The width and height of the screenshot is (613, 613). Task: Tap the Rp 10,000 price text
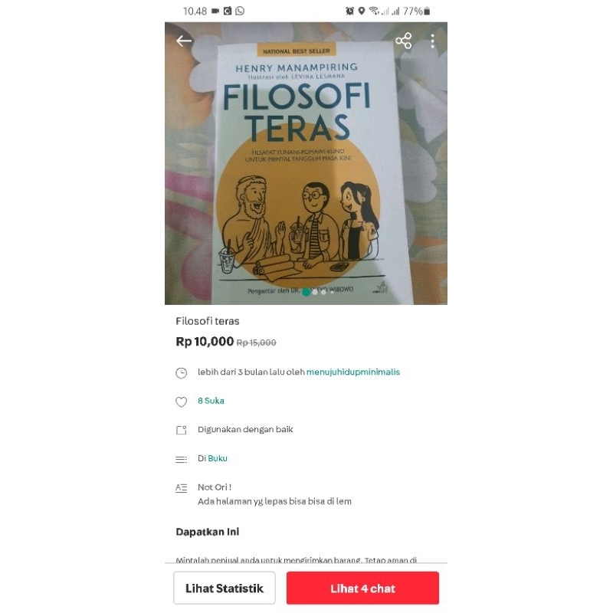(x=205, y=341)
